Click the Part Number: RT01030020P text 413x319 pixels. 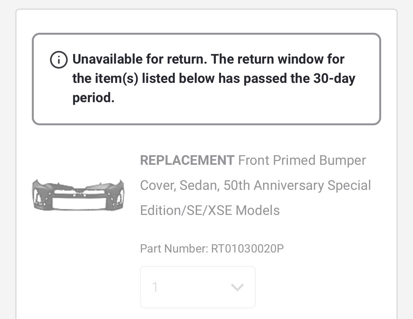[x=212, y=249]
